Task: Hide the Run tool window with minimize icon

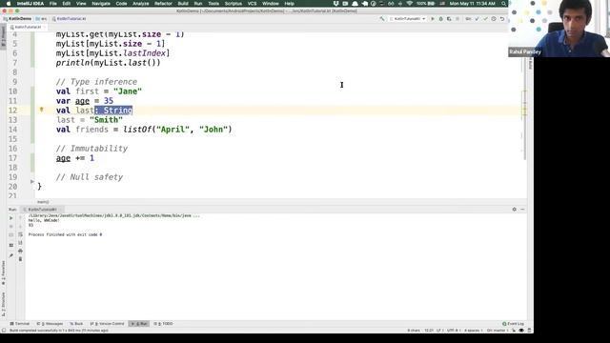Action: (522, 210)
